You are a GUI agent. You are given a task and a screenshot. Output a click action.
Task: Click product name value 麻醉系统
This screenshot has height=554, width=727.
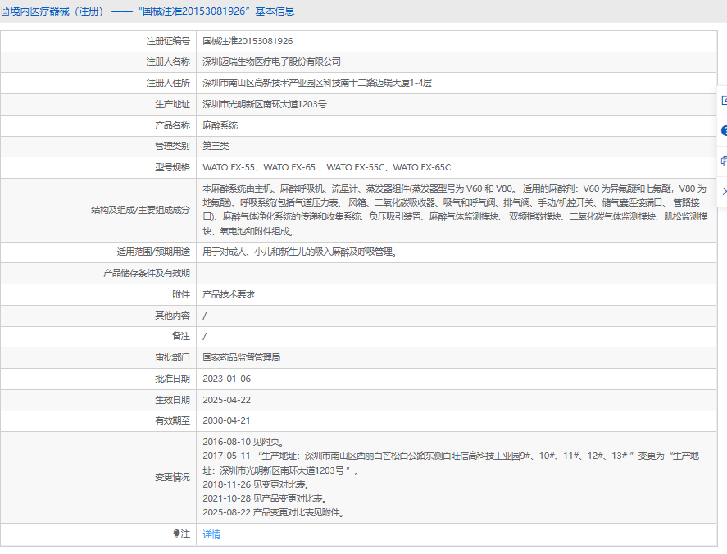click(x=220, y=125)
